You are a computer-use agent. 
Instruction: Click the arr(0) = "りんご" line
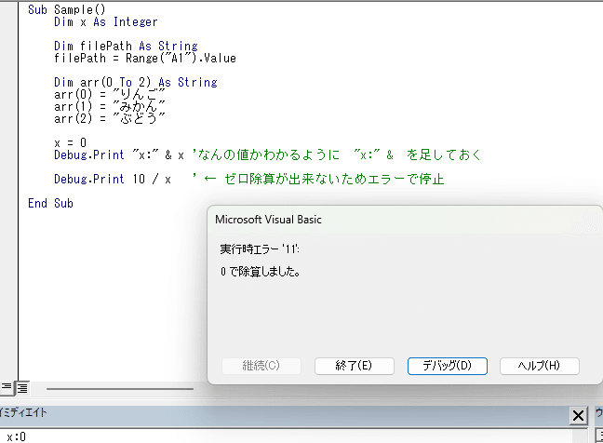click(110, 94)
